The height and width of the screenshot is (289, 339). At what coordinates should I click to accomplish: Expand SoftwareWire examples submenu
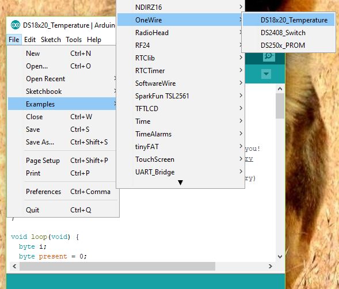[181, 83]
